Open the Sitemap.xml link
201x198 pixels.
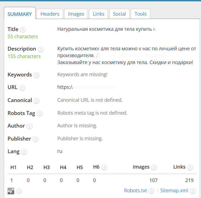(x=174, y=191)
